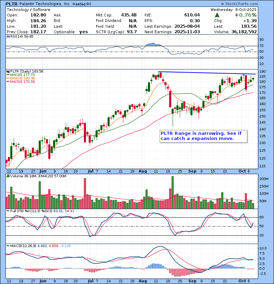Viewport: 274px width, 284px height.
Task: Click the MACD histogram value -0.126
Action: (x=65, y=246)
